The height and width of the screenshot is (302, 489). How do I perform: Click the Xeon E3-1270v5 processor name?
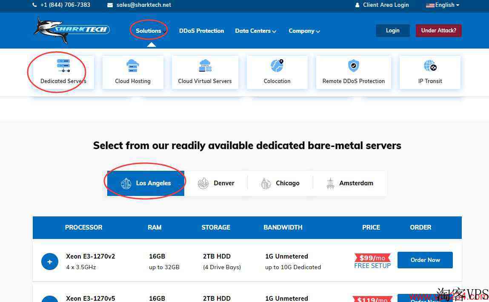coord(91,298)
